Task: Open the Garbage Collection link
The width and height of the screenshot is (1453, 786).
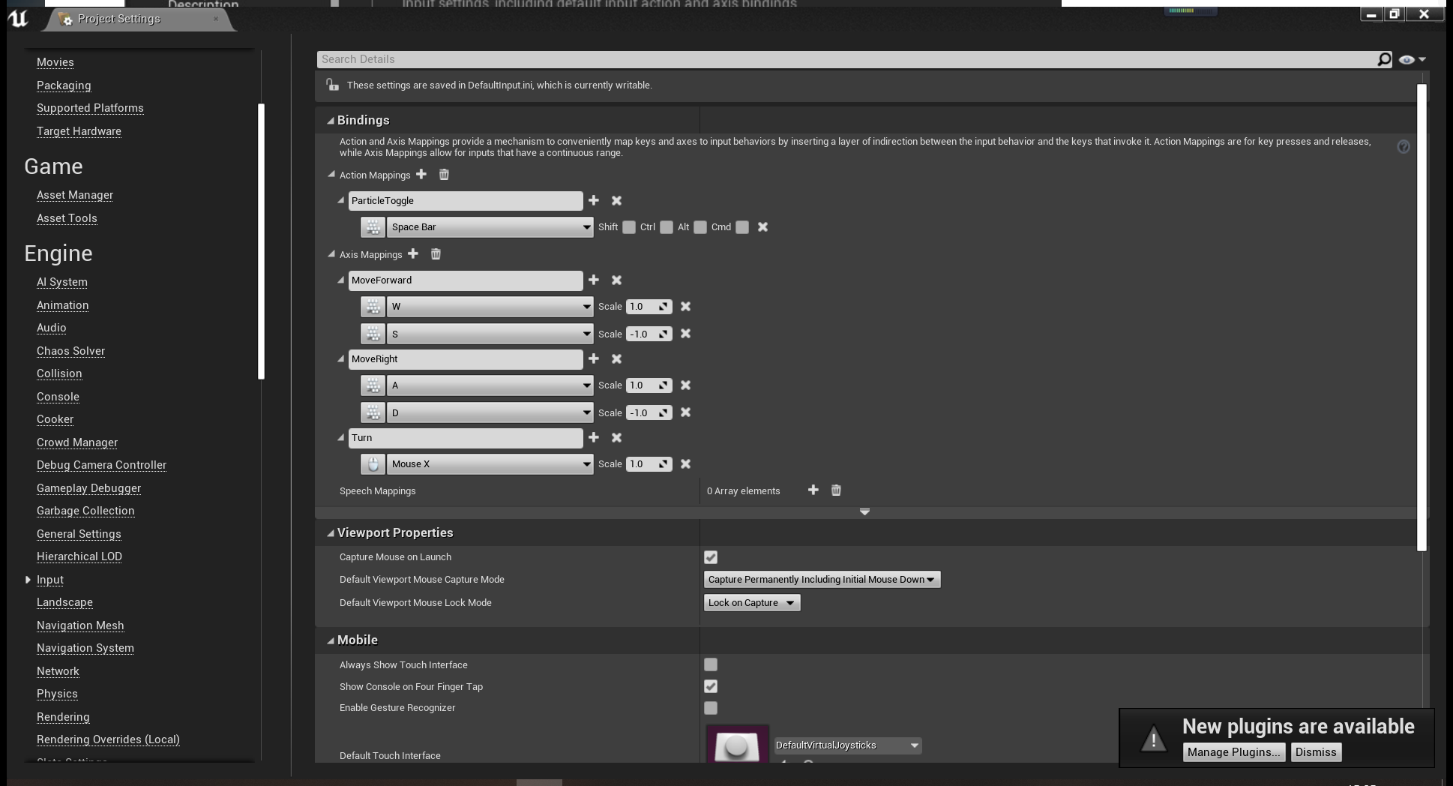Action: tap(85, 511)
